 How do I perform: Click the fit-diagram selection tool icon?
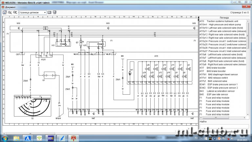coord(5,12)
